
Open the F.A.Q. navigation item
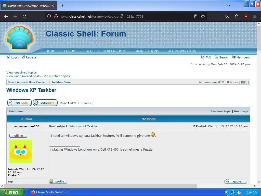pyautogui.click(x=89, y=51)
